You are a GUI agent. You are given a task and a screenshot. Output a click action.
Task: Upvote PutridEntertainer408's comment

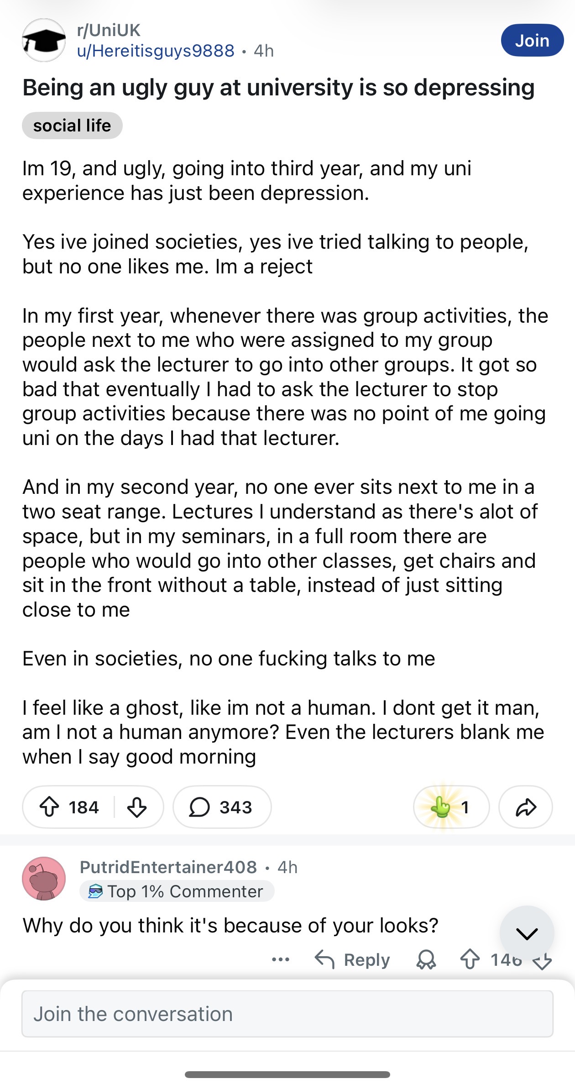(x=470, y=959)
